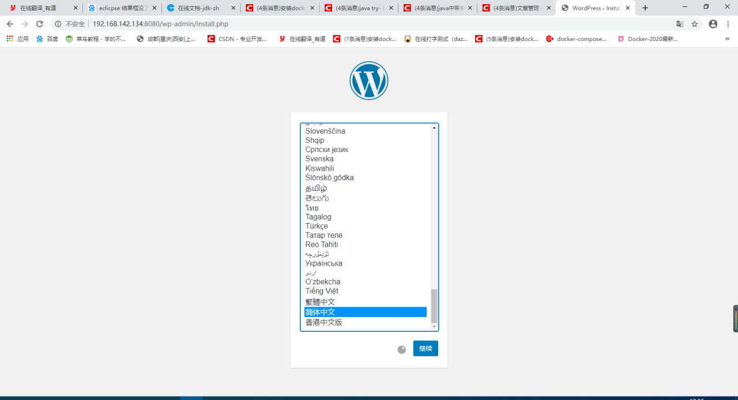Click the 继续 continue button
This screenshot has width=738, height=400.
pyautogui.click(x=426, y=349)
